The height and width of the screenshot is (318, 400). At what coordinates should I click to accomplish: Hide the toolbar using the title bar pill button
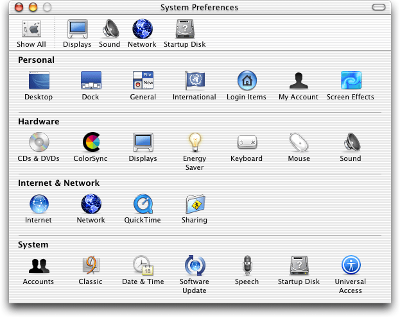(381, 8)
